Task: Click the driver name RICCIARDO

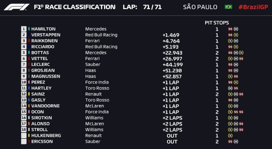Action: pos(43,47)
